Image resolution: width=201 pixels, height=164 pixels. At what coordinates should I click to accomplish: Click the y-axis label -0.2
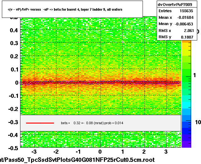[x=13, y=109]
